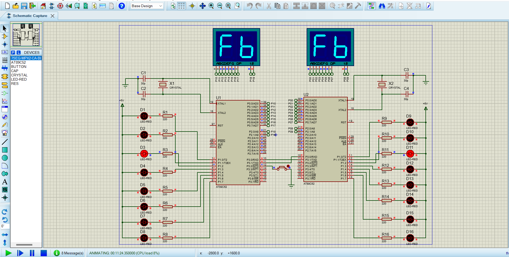Screen dimensions: 509x257
Task: Close project using the door-arrow icon
Action: 33,6
